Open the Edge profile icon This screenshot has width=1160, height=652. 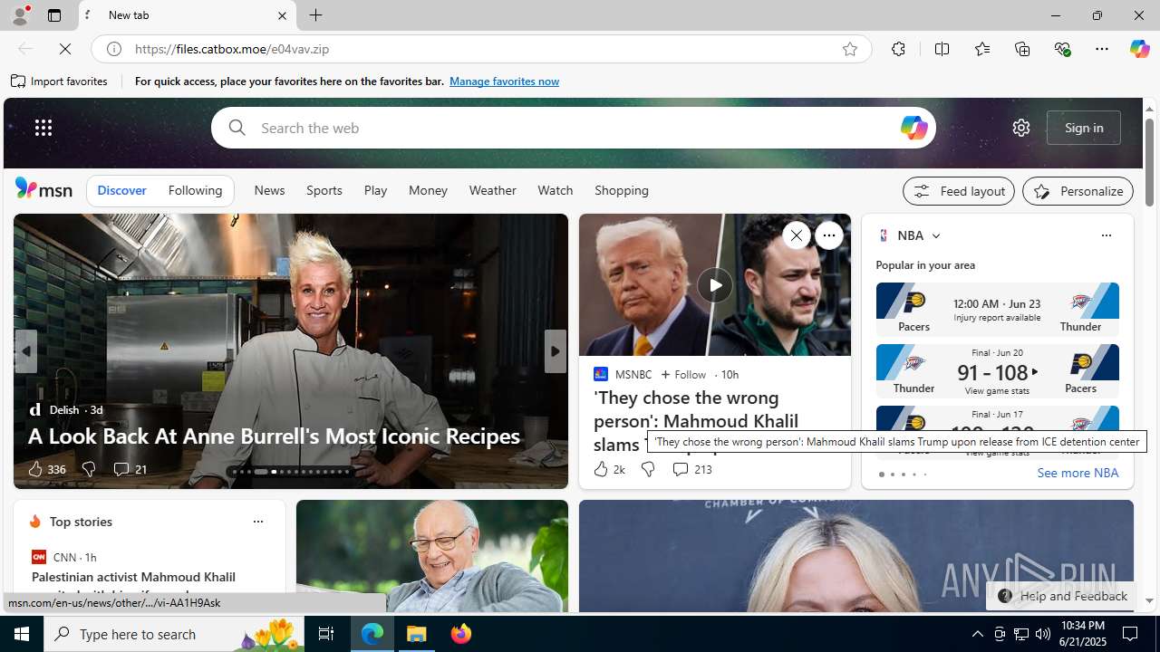point(19,15)
